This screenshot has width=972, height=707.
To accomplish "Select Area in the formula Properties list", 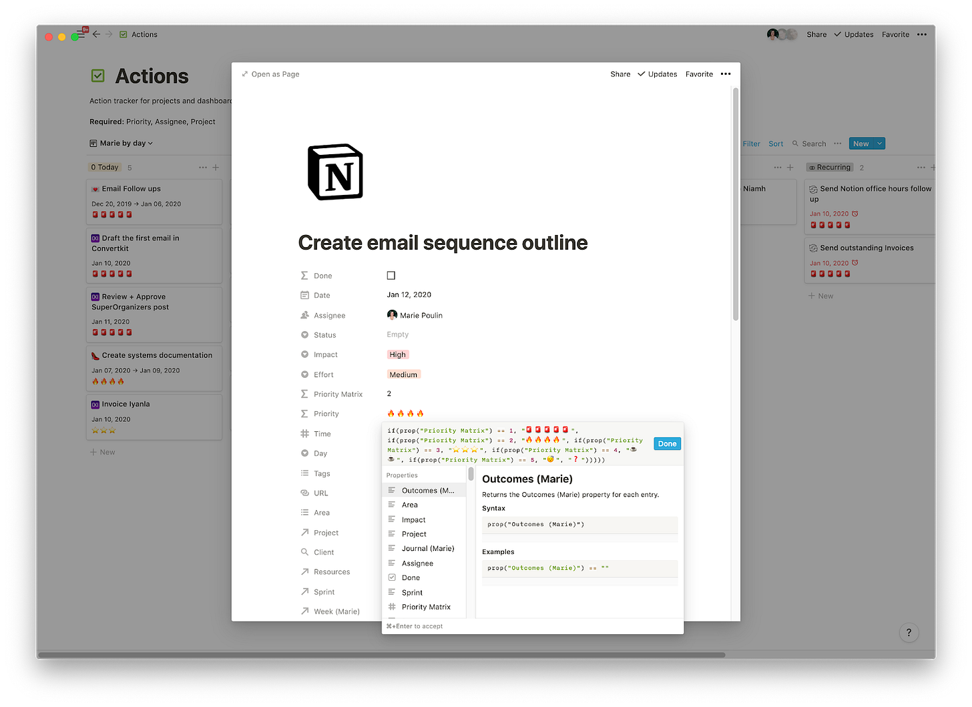I will (424, 505).
